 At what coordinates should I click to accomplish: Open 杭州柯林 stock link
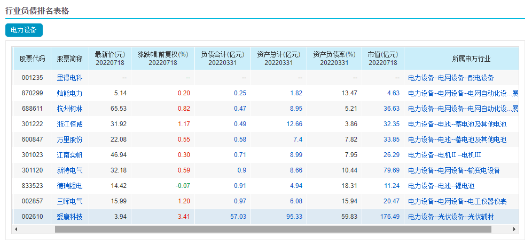(x=70, y=109)
